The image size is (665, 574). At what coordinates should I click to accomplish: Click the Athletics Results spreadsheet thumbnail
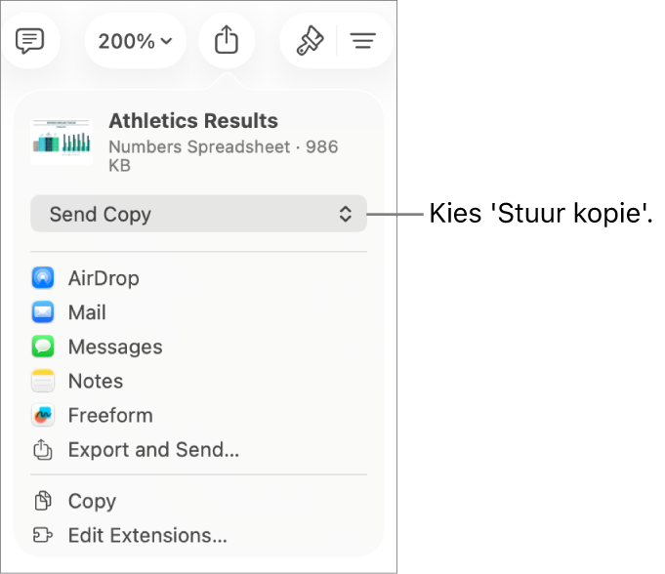pos(62,142)
